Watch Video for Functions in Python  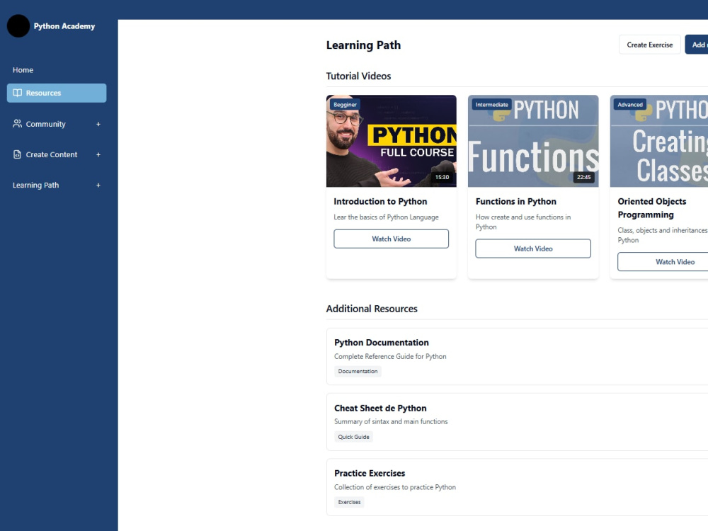coord(533,249)
